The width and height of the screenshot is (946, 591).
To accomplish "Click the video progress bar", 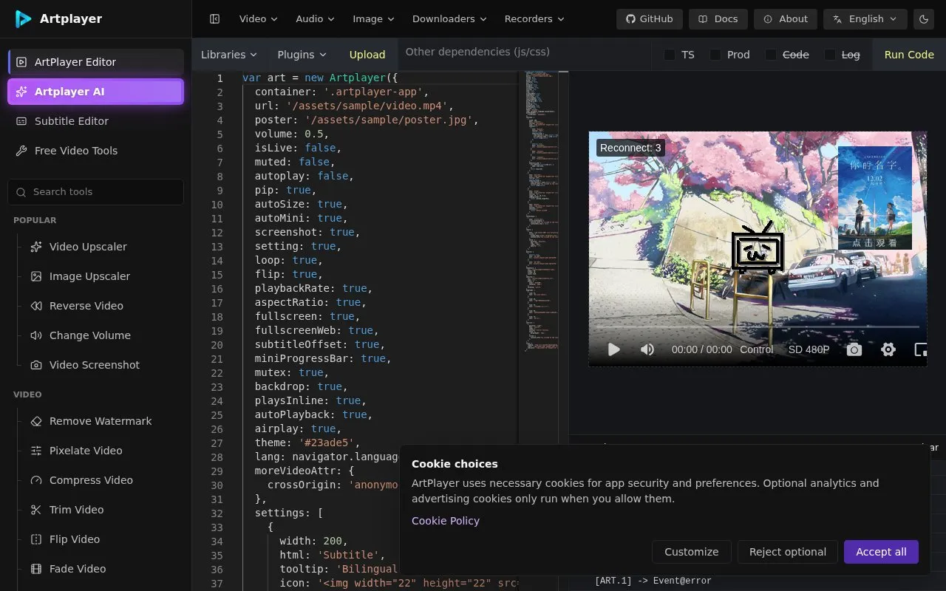I will (x=758, y=327).
